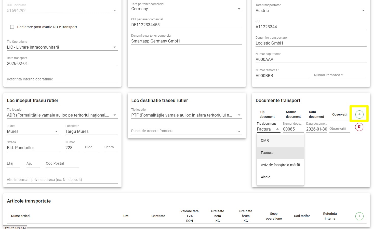374x229 pixels.
Task: Open Tara transportator country dropdown
Action: 311,11
